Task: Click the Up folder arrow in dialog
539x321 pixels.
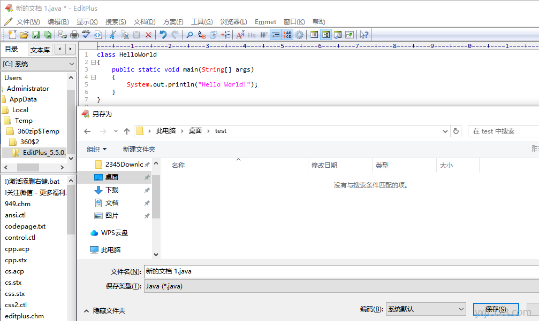Action: 126,131
